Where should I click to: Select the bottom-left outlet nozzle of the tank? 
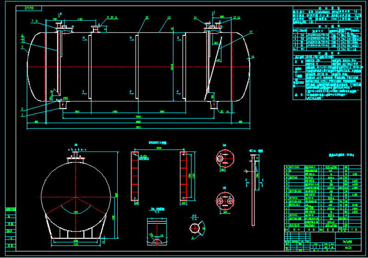click(63, 105)
